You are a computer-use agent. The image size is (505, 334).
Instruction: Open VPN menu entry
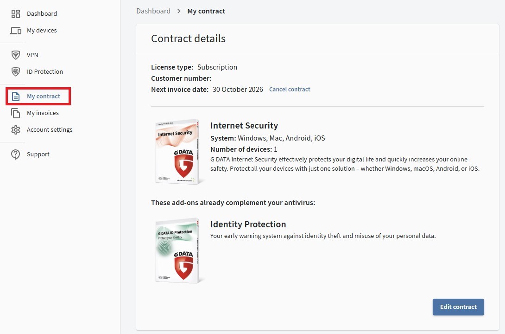point(32,55)
